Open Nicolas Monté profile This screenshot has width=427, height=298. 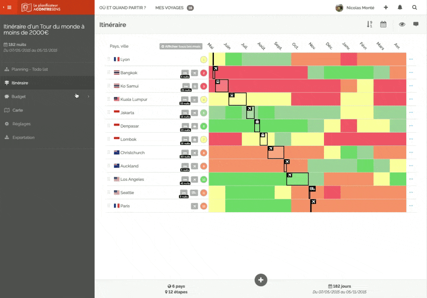[355, 7]
